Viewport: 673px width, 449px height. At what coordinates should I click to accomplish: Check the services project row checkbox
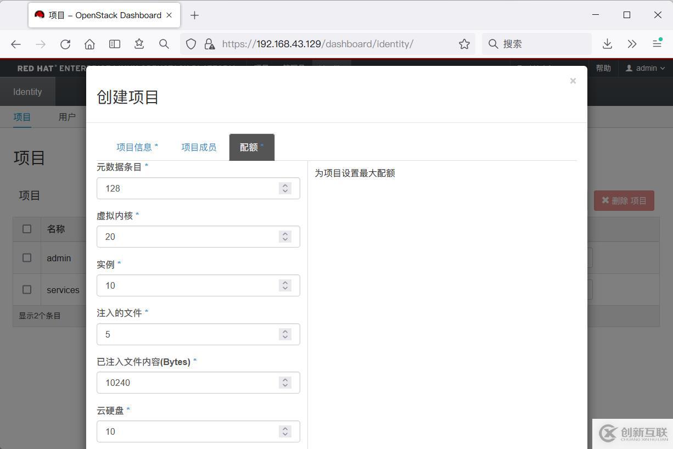coord(27,289)
